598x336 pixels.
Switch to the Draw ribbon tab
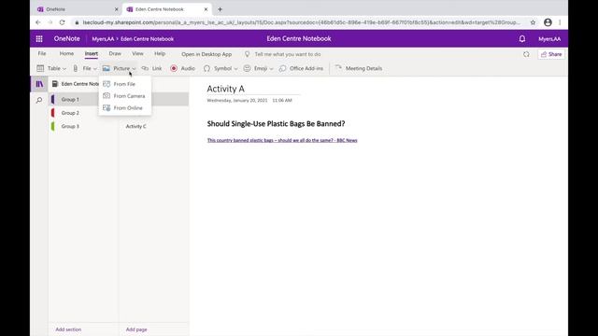coord(115,54)
